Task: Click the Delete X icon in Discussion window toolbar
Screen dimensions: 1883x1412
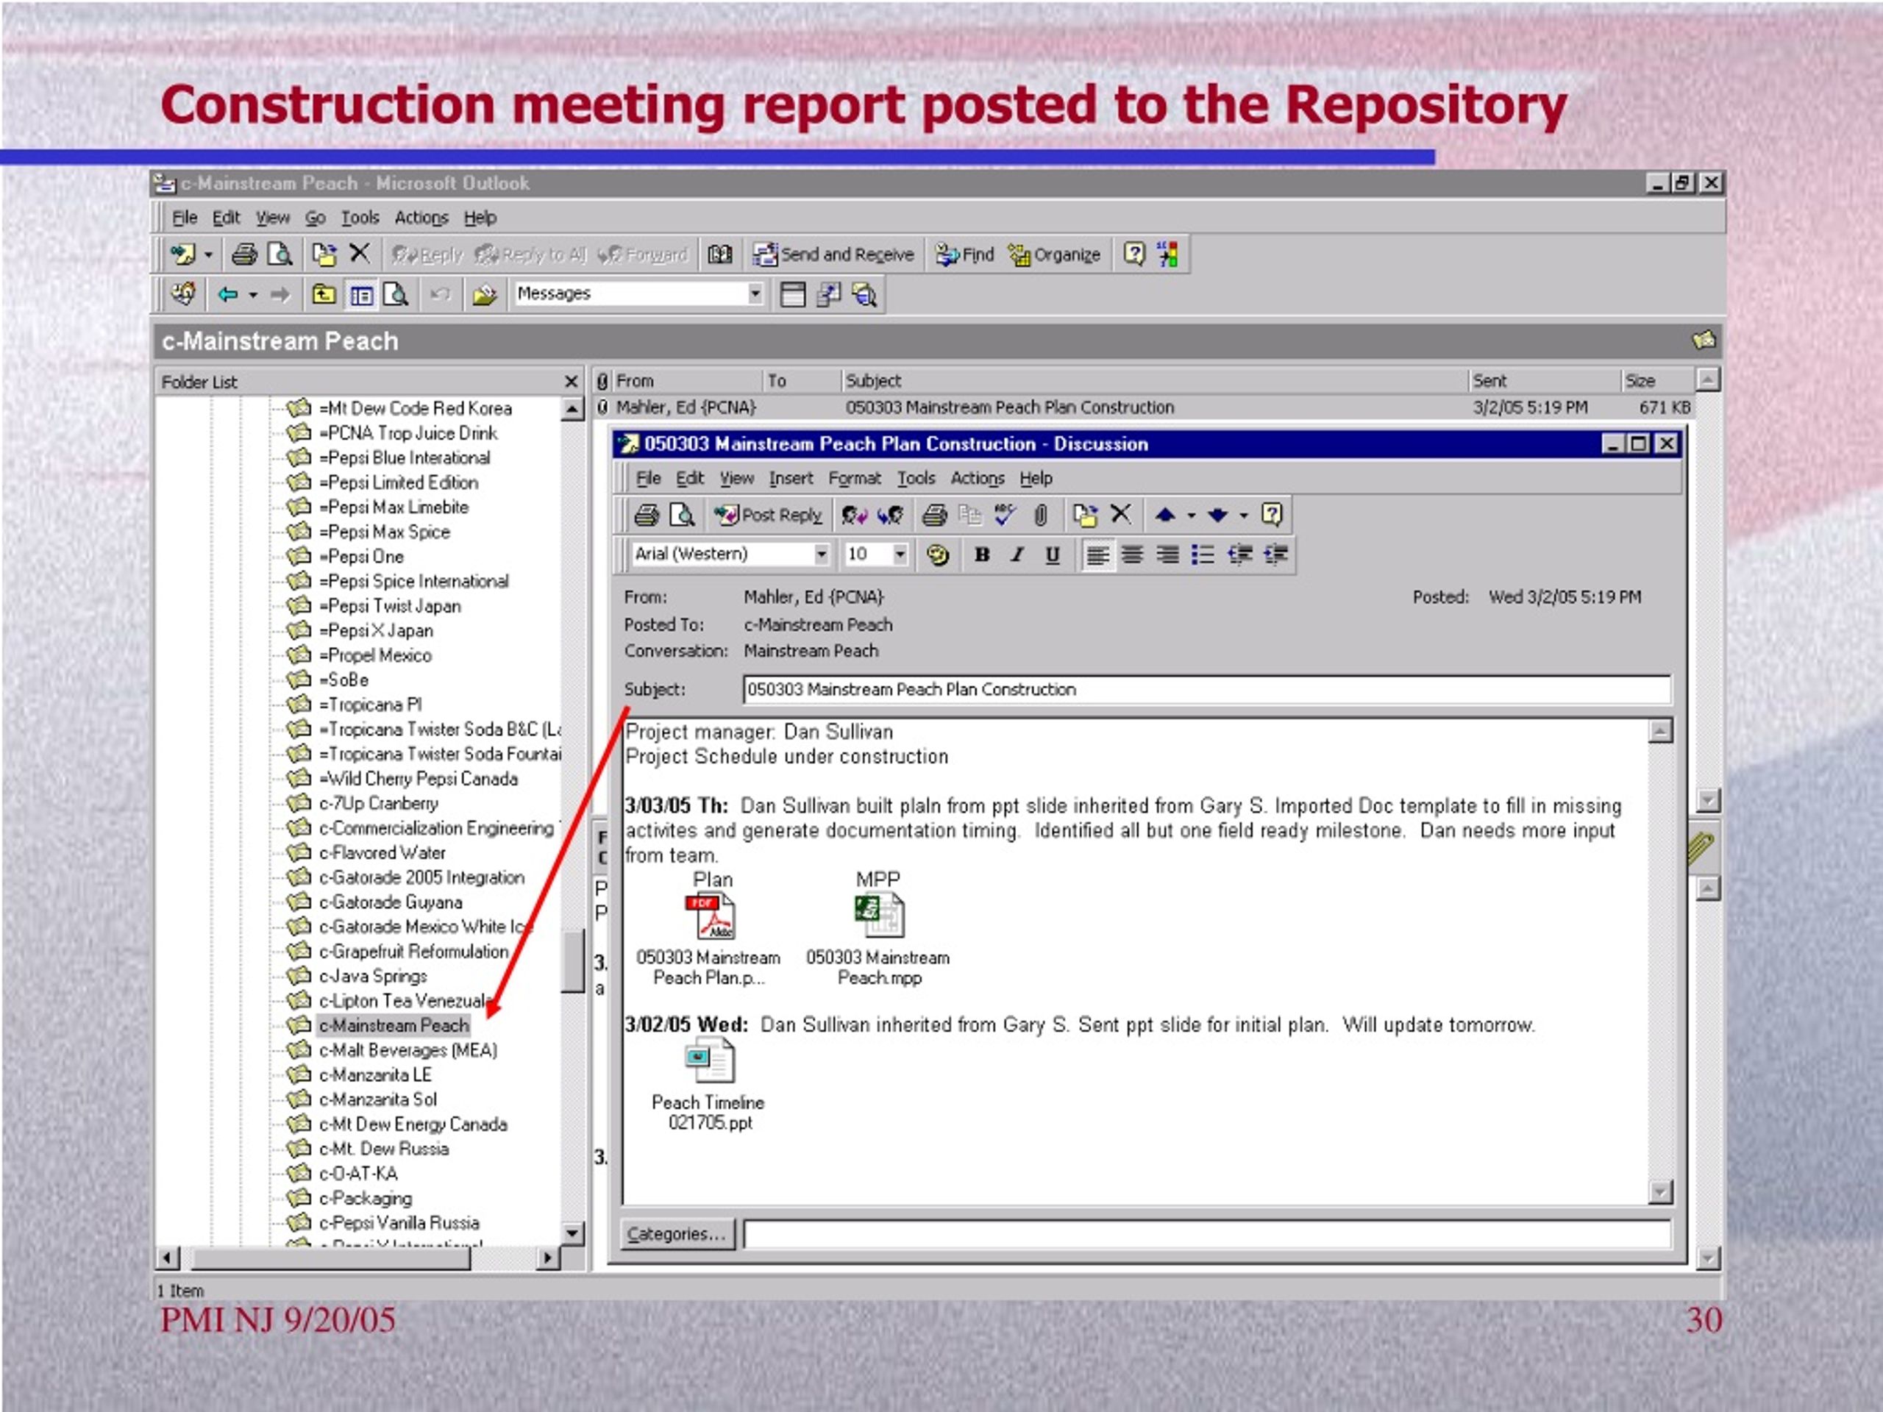Action: 1121,514
